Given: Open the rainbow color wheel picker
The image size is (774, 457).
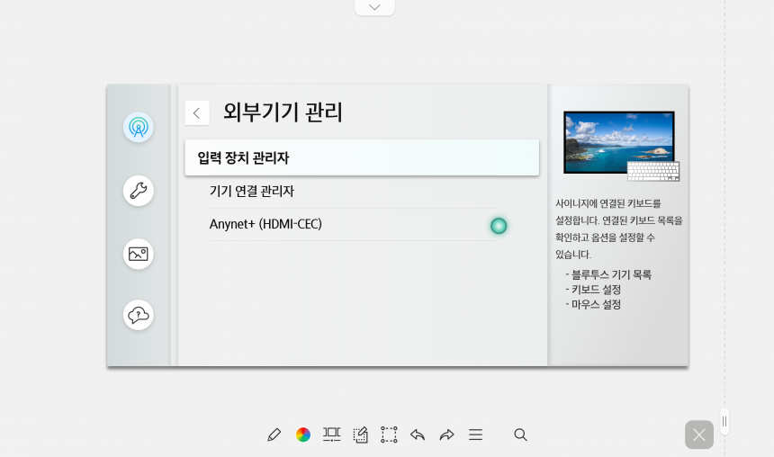Looking at the screenshot, I should [x=303, y=435].
